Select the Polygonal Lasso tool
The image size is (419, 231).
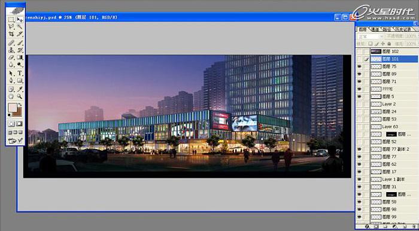pos(11,27)
